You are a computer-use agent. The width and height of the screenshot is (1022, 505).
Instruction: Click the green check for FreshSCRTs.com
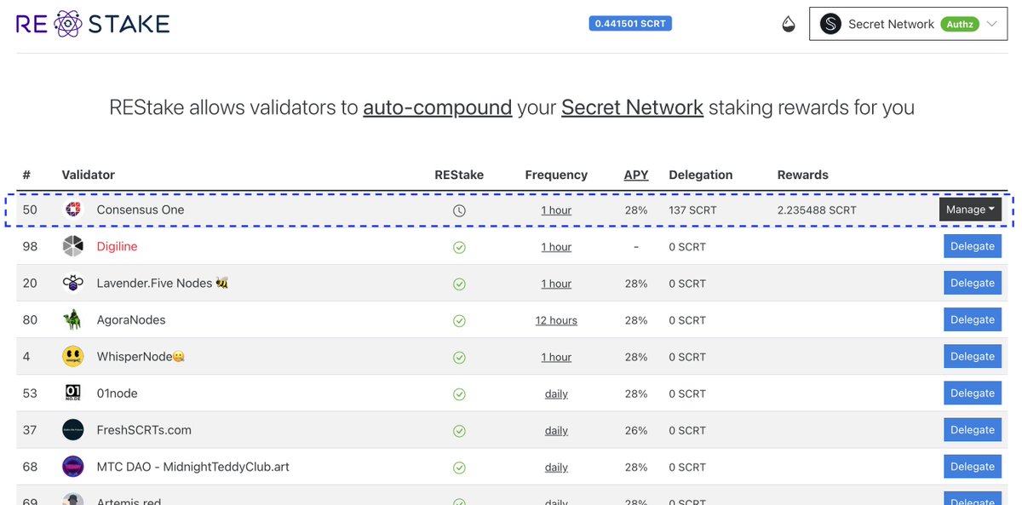pos(459,430)
